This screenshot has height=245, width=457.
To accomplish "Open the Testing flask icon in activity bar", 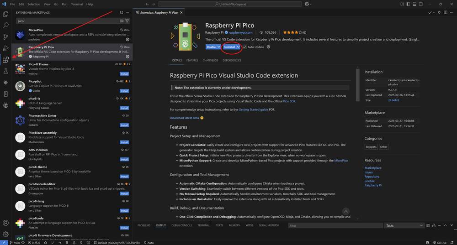I will (x=5, y=71).
